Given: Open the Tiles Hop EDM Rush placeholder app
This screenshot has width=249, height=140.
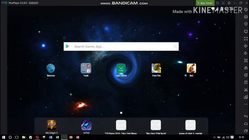Looking at the screenshot, I should [156, 125].
